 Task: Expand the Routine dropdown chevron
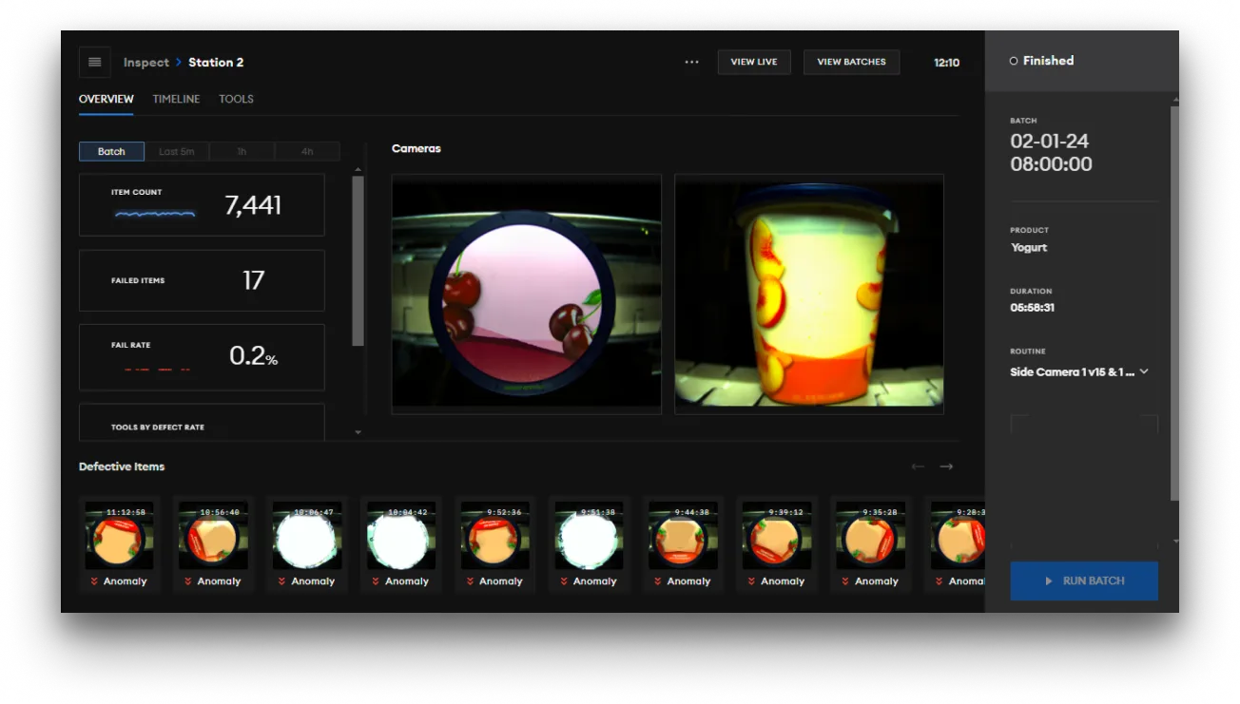coord(1144,371)
